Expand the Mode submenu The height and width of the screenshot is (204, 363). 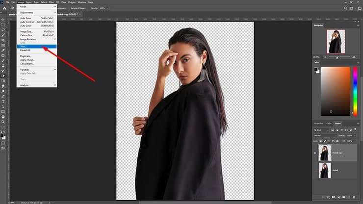click(x=37, y=6)
